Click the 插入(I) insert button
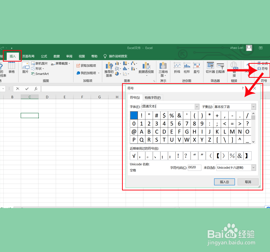 click(x=224, y=182)
